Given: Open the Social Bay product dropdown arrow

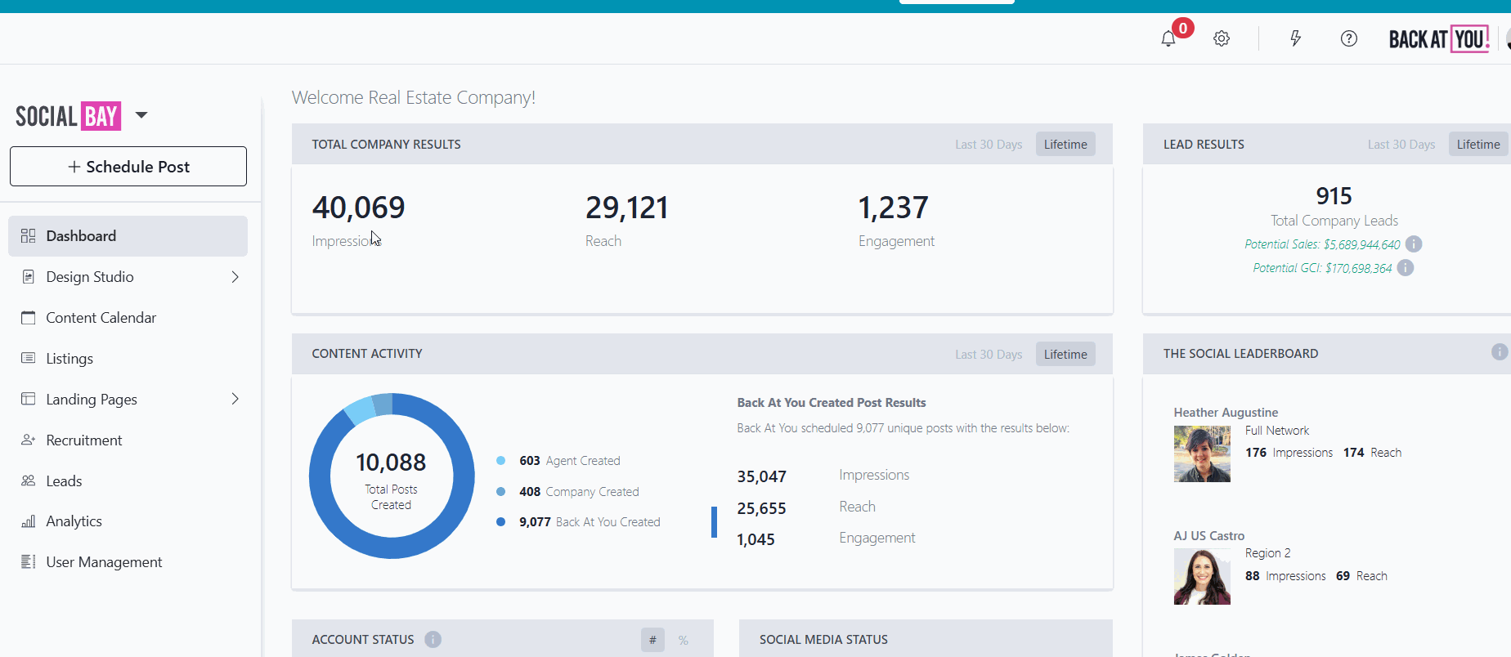Looking at the screenshot, I should coord(141,115).
